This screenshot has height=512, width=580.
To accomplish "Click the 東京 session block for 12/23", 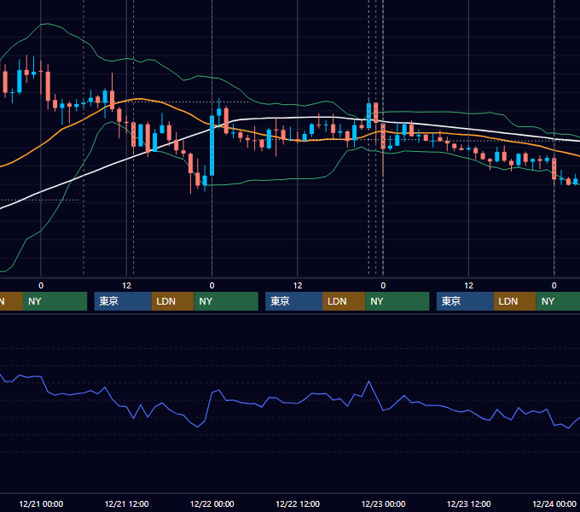I will [465, 301].
